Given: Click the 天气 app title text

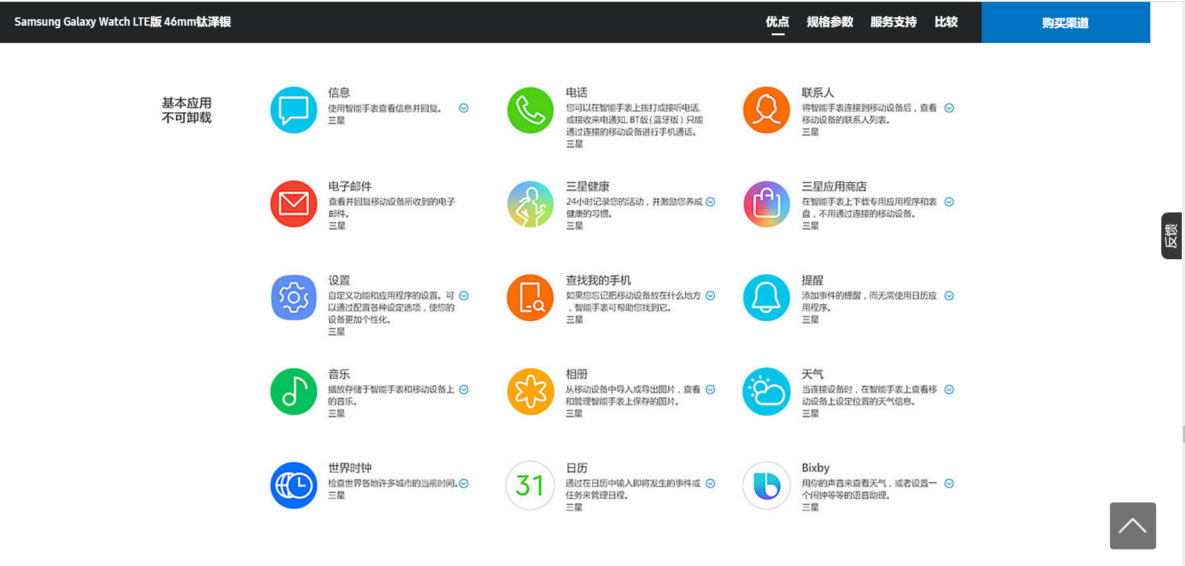Looking at the screenshot, I should point(812,373).
